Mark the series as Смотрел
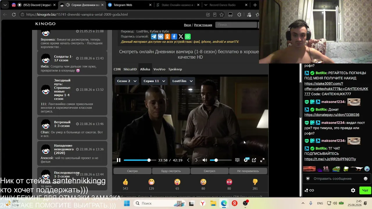The width and height of the screenshot is (372, 209). [210, 171]
